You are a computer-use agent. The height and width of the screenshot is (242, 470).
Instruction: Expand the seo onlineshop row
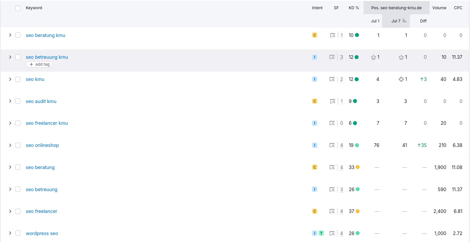[10, 145]
